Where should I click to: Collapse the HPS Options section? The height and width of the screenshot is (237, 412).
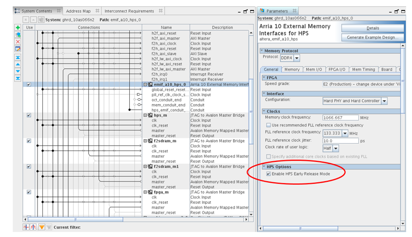coord(264,167)
